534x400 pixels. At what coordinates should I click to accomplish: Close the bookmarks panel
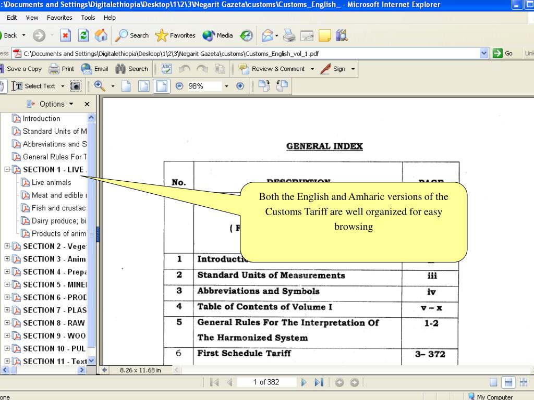pyautogui.click(x=87, y=104)
